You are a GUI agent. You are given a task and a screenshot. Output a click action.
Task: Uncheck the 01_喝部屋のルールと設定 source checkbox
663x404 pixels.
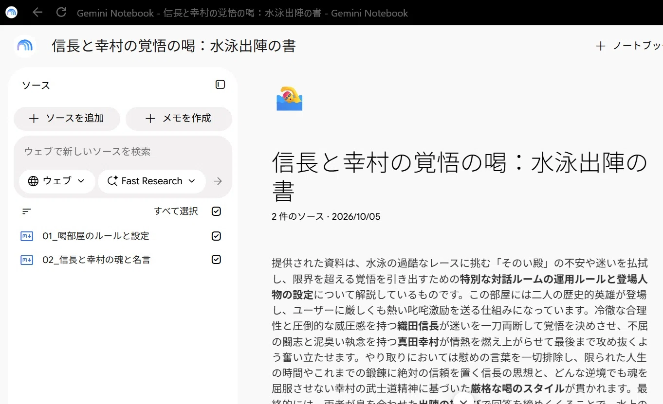pos(217,236)
